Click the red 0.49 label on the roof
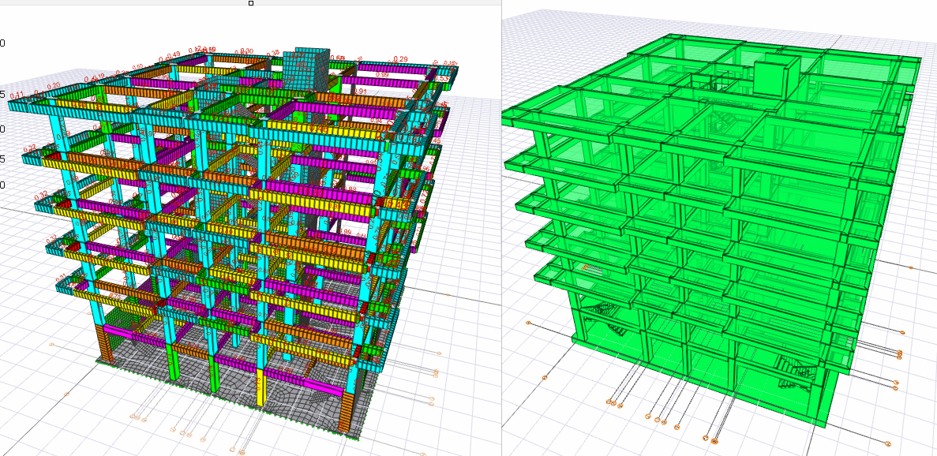 pos(173,54)
